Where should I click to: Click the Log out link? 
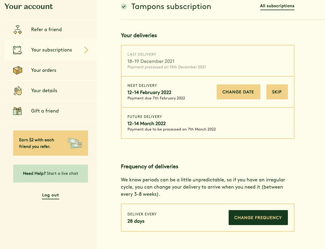tap(50, 195)
